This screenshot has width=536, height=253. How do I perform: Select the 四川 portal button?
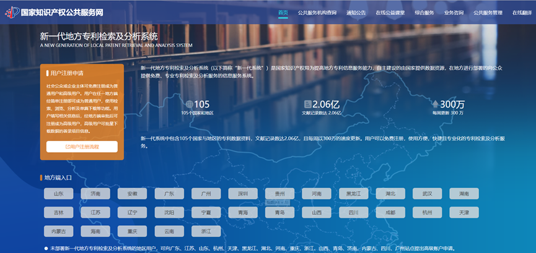tap(353, 212)
